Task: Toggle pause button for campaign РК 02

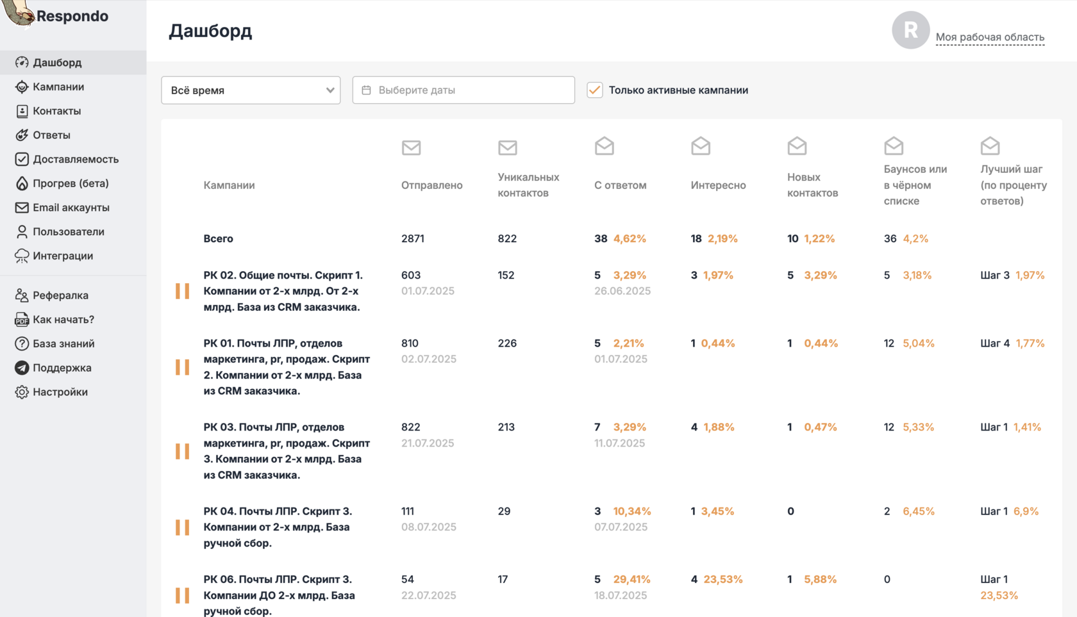Action: [x=183, y=291]
